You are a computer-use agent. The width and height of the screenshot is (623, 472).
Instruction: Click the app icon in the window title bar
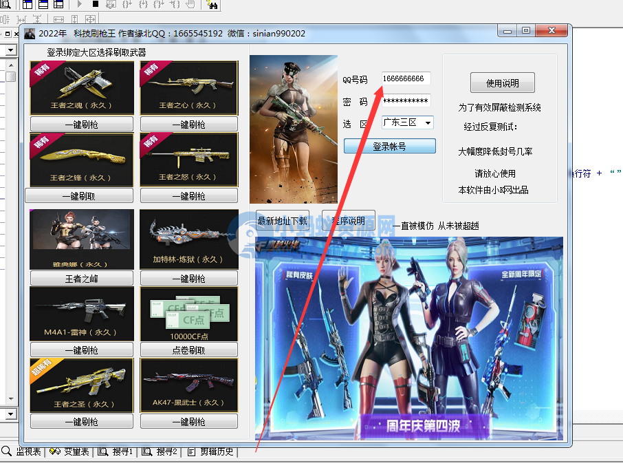click(x=30, y=34)
